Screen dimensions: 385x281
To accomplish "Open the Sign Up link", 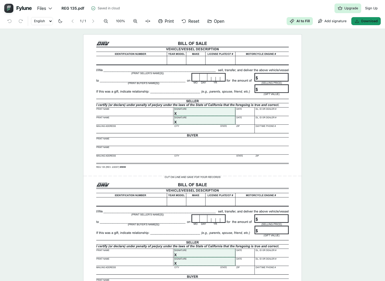I will [371, 8].
